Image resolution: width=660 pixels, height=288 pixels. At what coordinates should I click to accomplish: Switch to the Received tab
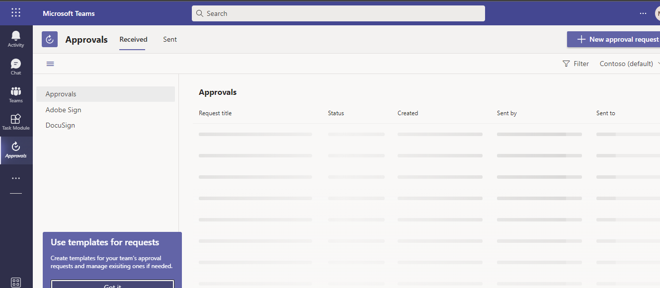coord(133,39)
